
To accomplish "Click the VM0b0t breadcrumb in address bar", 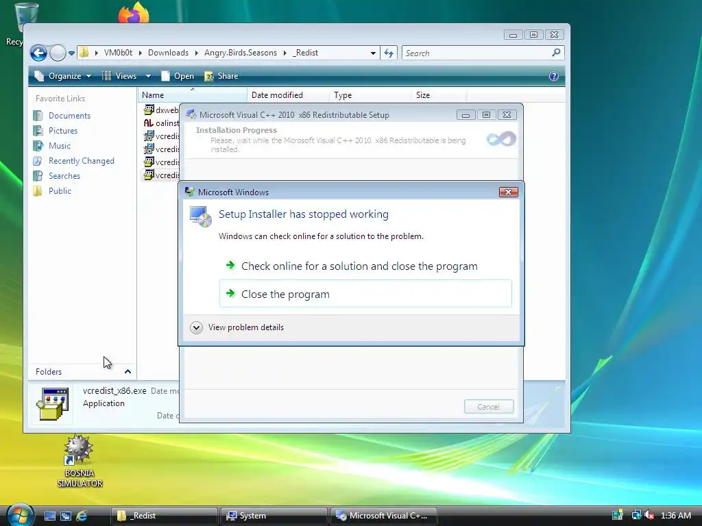I will click(x=118, y=53).
